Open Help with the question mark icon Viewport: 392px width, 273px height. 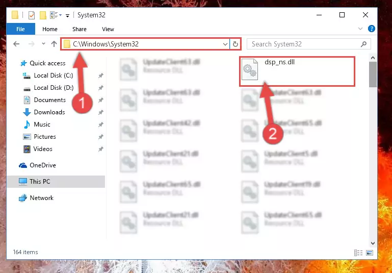click(371, 29)
